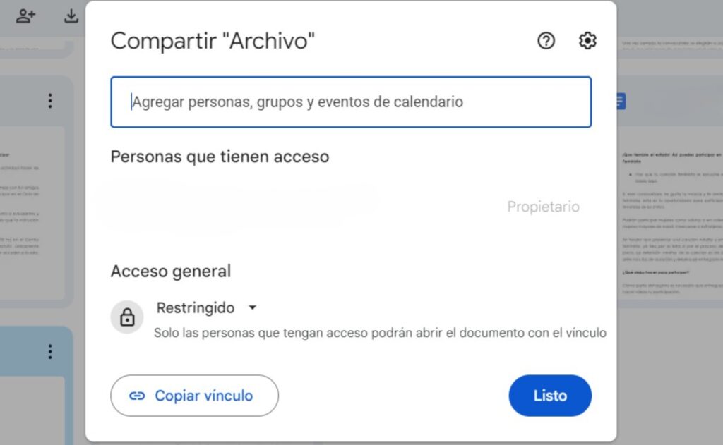Open the left document thumbnail preview

coord(32,212)
